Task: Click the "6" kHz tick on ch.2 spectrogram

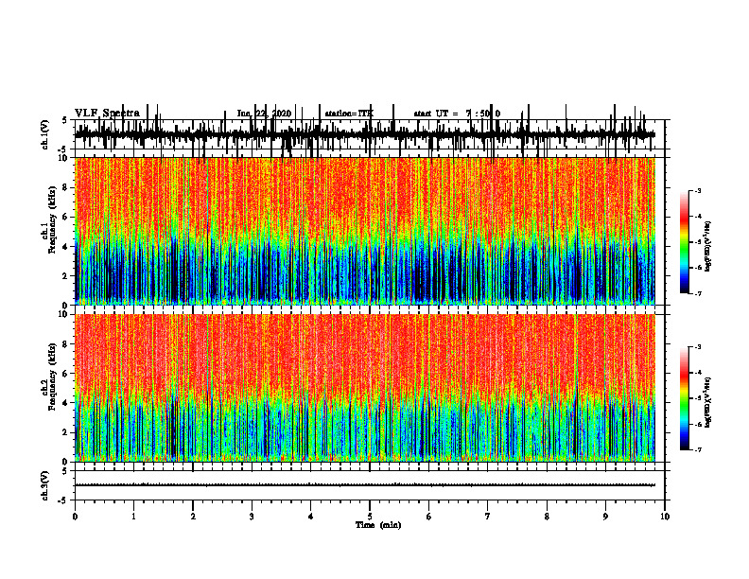Action: coord(66,374)
